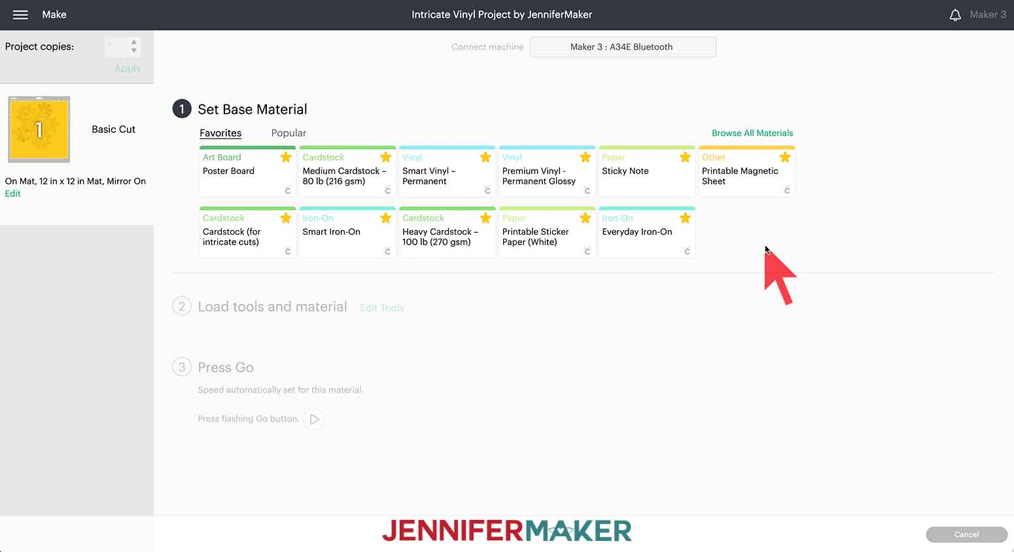Screen dimensions: 1014x552
Task: Click the Make page title
Action: point(54,14)
